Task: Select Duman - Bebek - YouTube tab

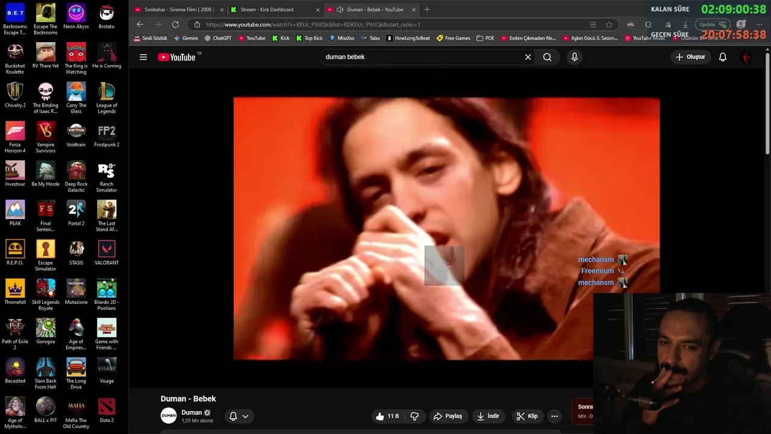Action: click(x=370, y=10)
